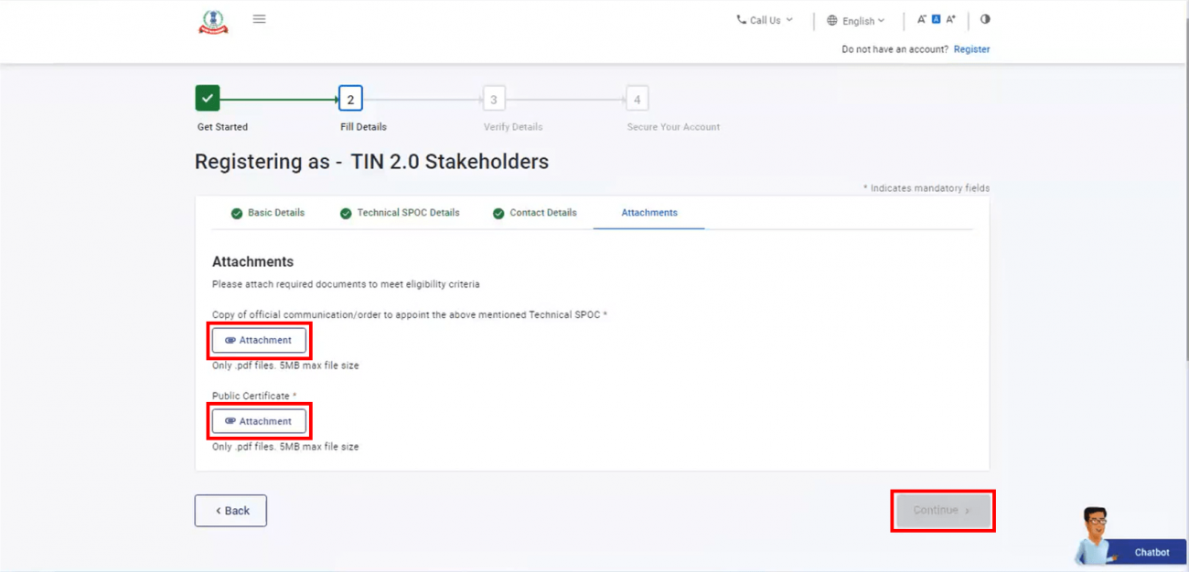The width and height of the screenshot is (1189, 572).
Task: Toggle high contrast mode
Action: click(x=985, y=19)
